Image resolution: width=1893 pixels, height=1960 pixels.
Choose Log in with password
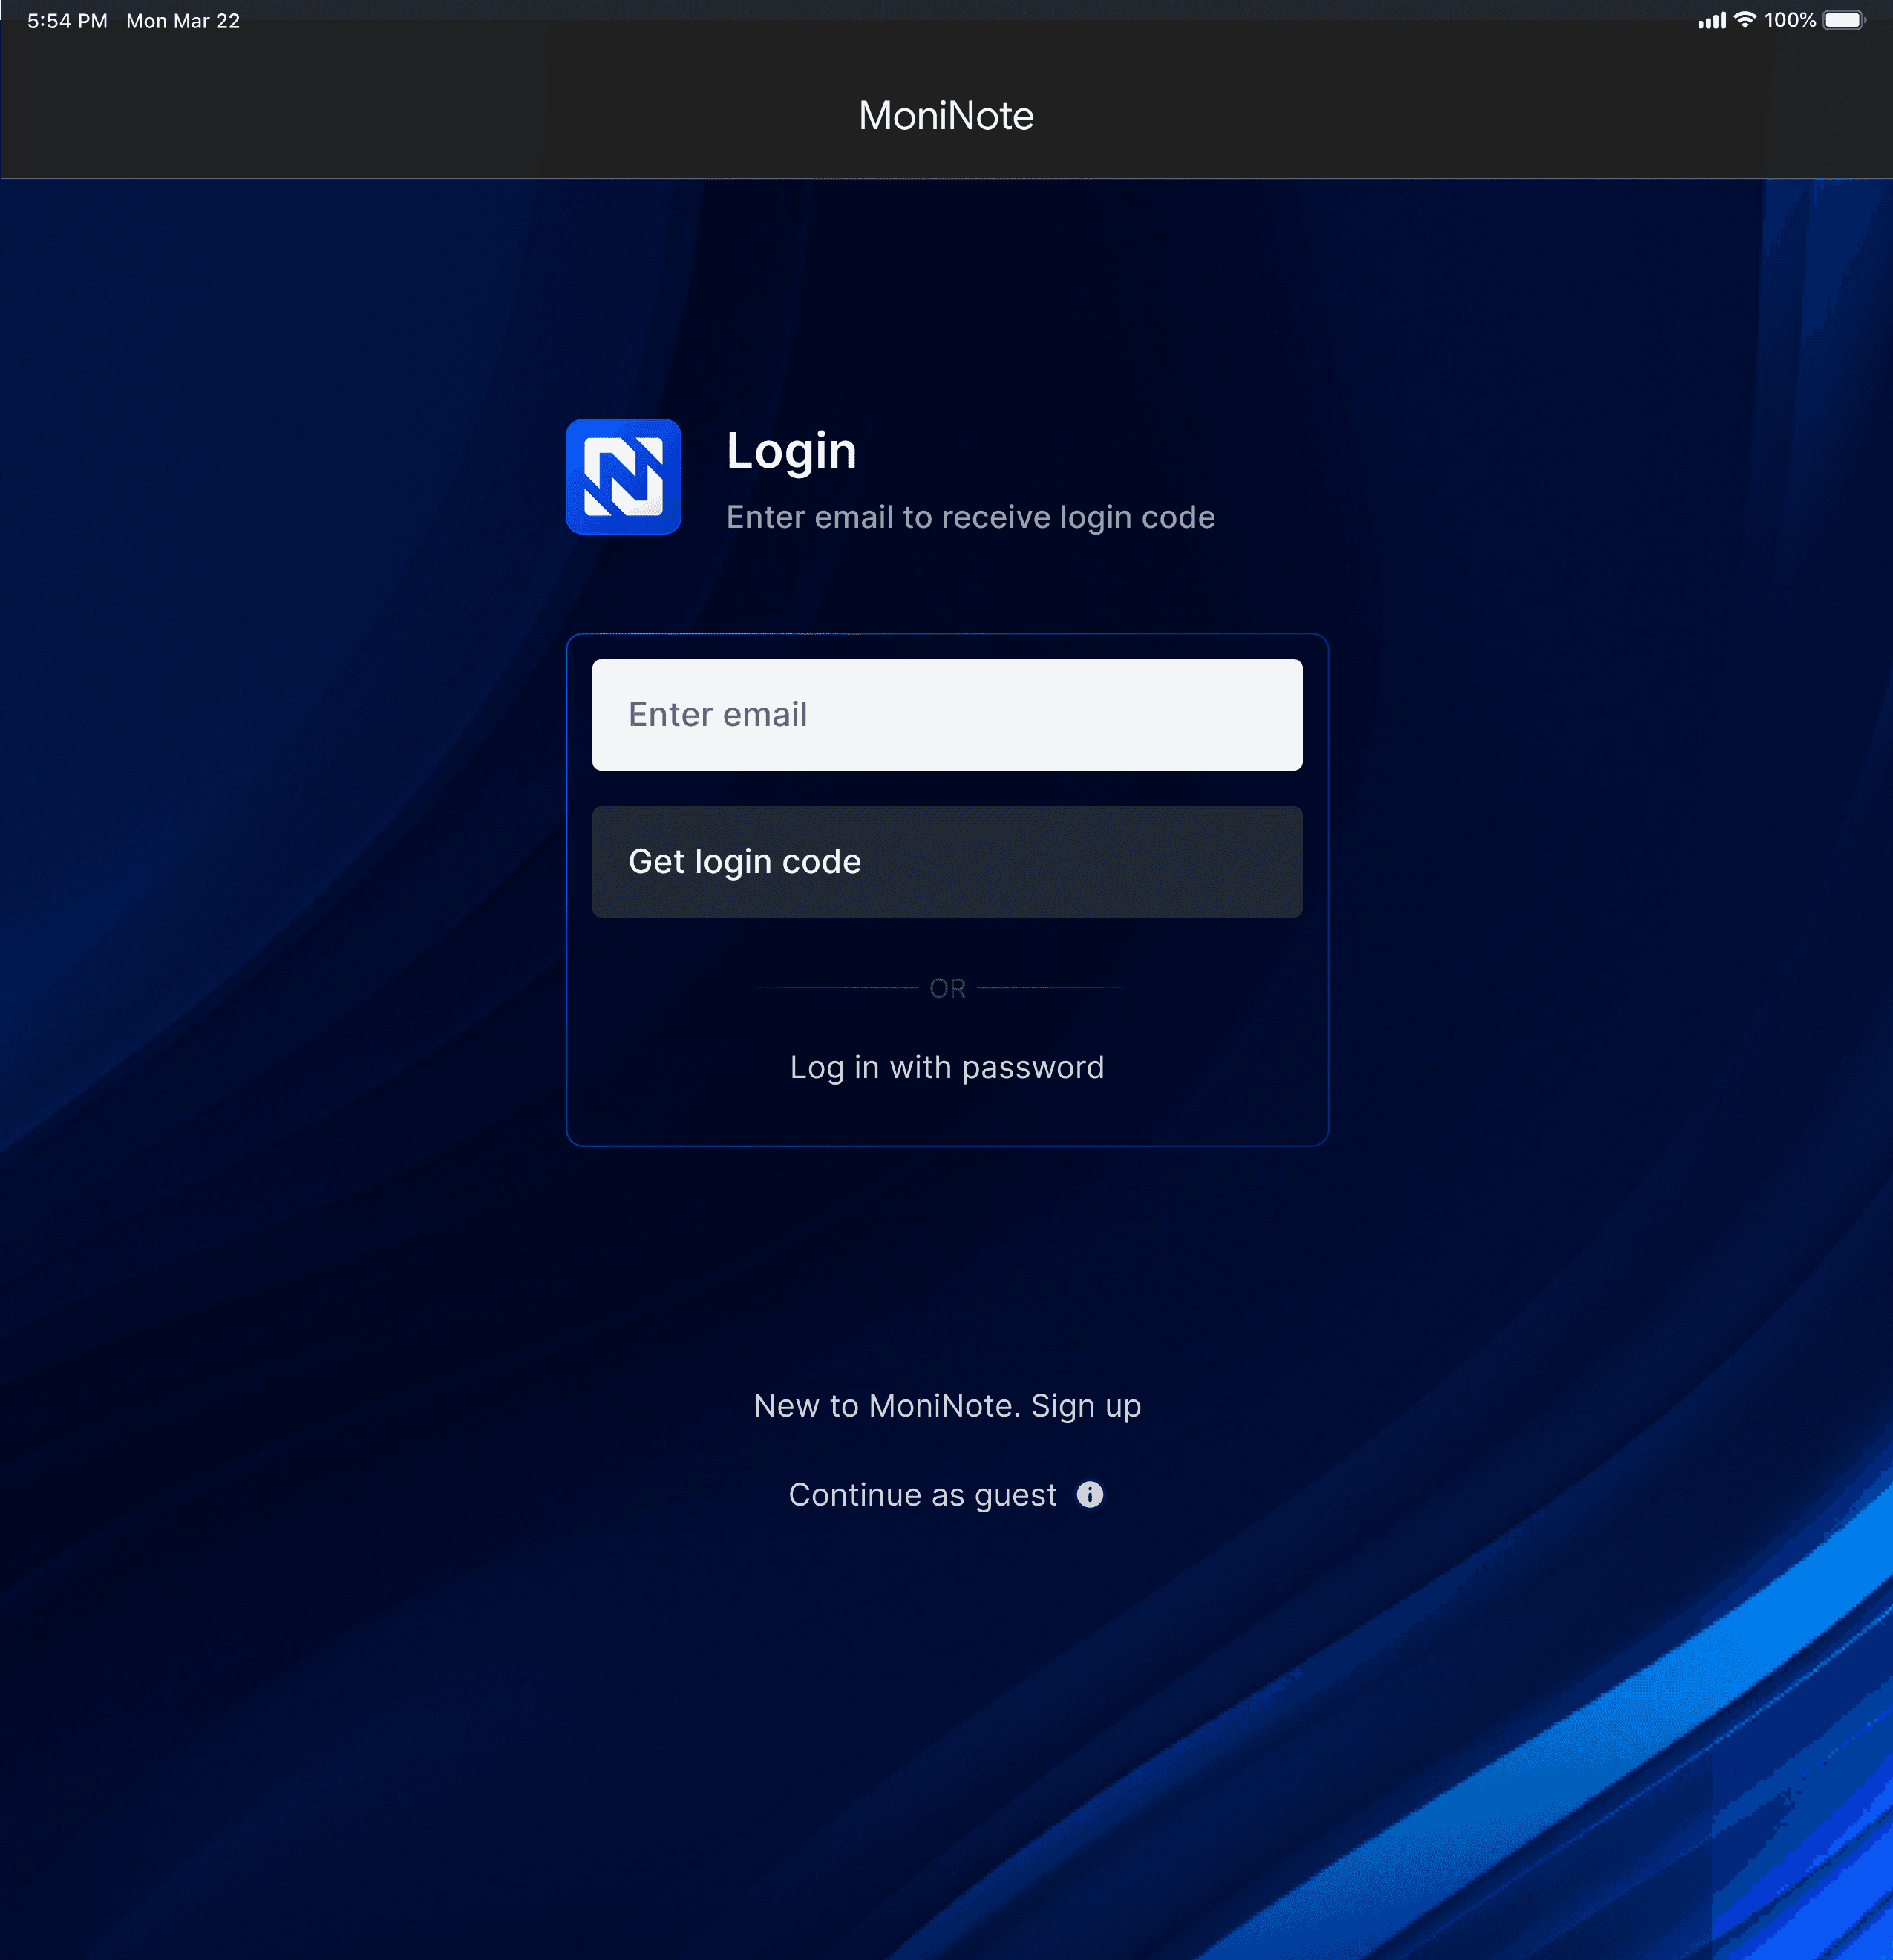tap(946, 1067)
